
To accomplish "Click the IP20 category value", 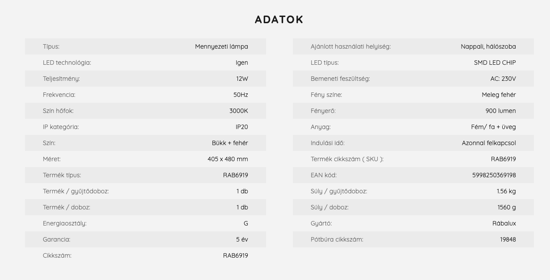I will pos(242,127).
